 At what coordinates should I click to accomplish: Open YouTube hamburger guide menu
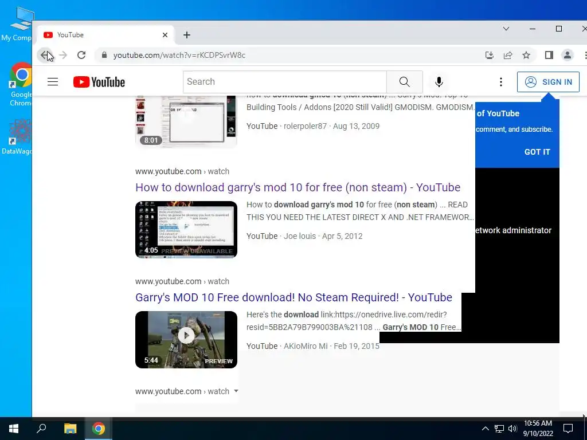click(x=53, y=82)
